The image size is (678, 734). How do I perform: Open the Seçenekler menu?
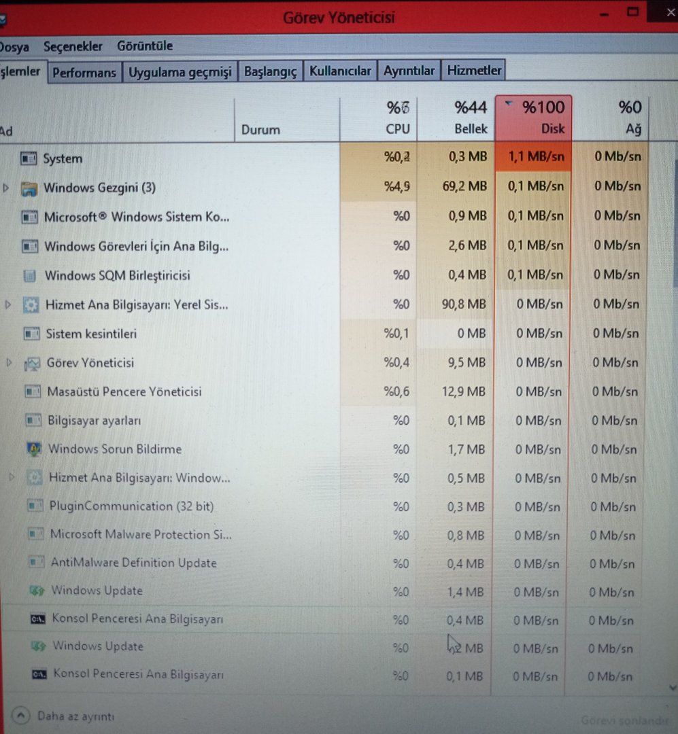click(x=73, y=46)
